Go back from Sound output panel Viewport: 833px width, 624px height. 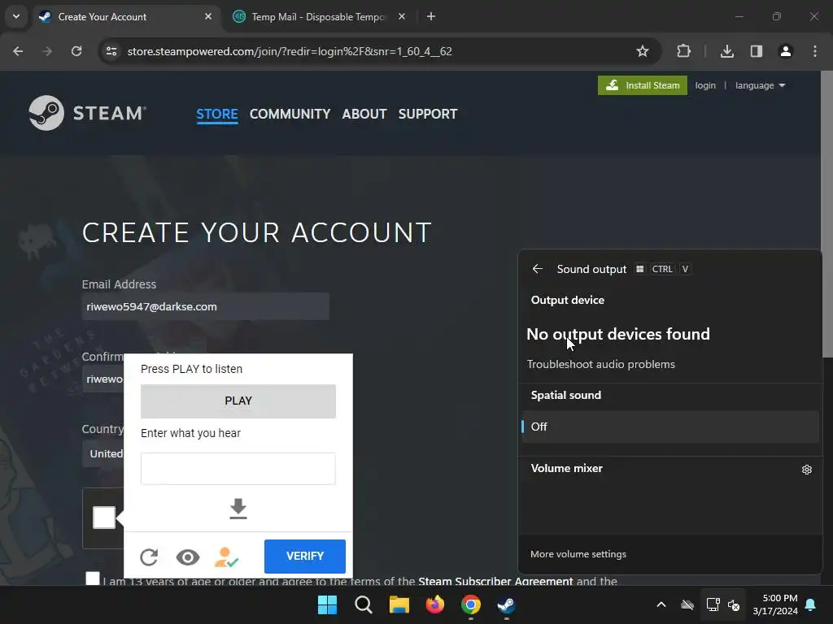coord(538,269)
